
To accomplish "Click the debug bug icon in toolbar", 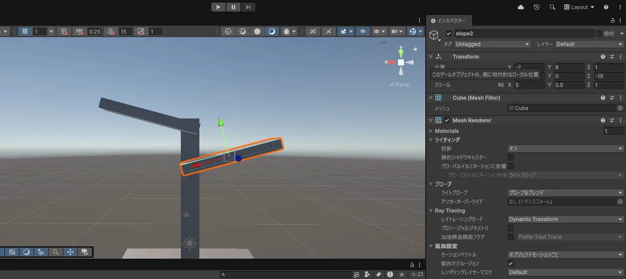I will tap(286, 31).
